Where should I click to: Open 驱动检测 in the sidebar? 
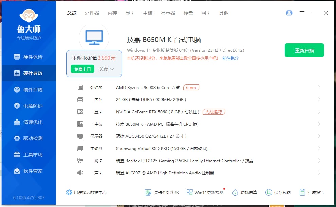pyautogui.click(x=29, y=138)
